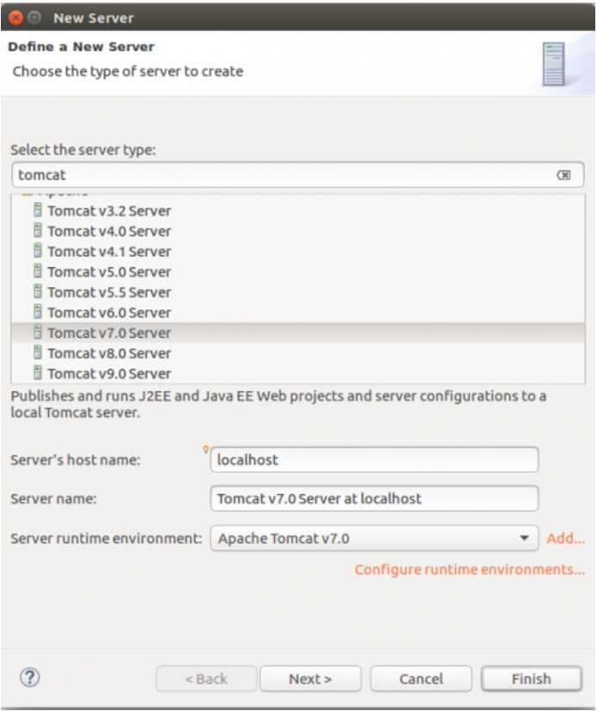
Task: Click the Tomcat v4.0 Server icon
Action: click(37, 230)
